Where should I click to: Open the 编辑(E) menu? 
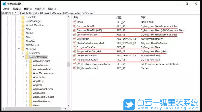[17, 9]
